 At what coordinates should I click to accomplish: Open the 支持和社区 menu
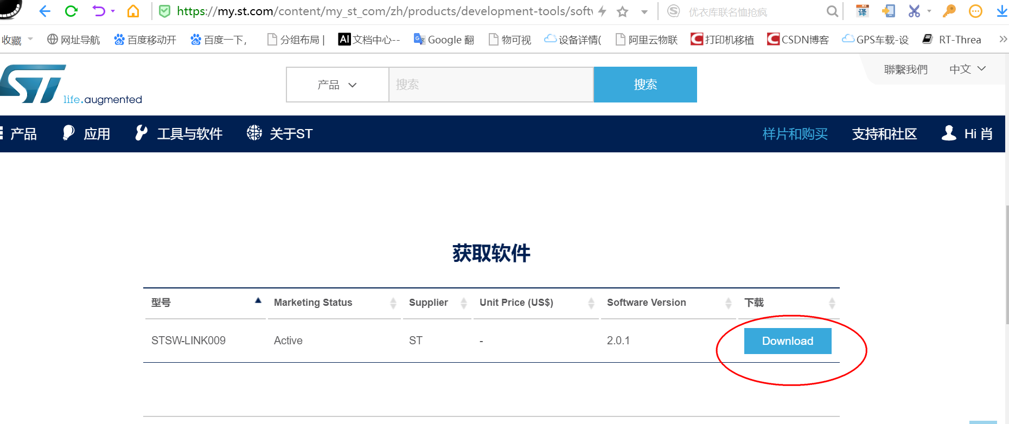(885, 134)
